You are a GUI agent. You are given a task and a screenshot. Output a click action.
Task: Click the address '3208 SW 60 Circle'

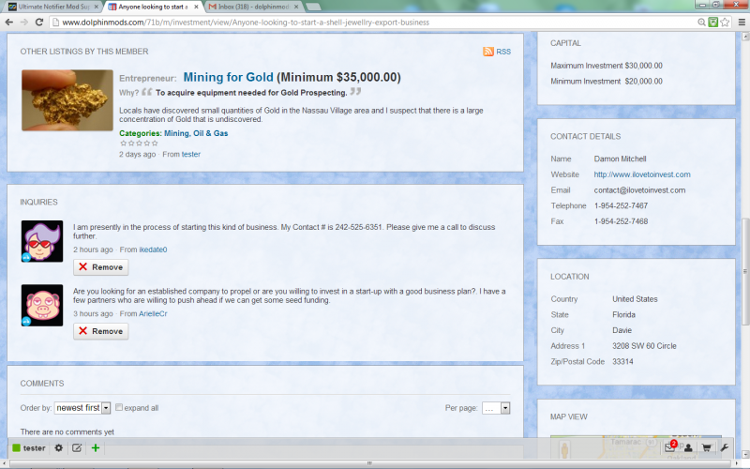pos(644,345)
